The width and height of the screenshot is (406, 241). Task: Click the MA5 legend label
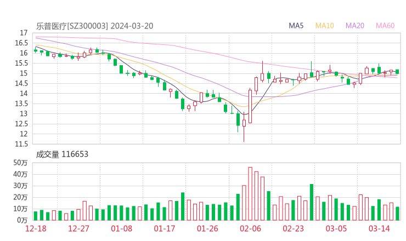tap(296, 26)
